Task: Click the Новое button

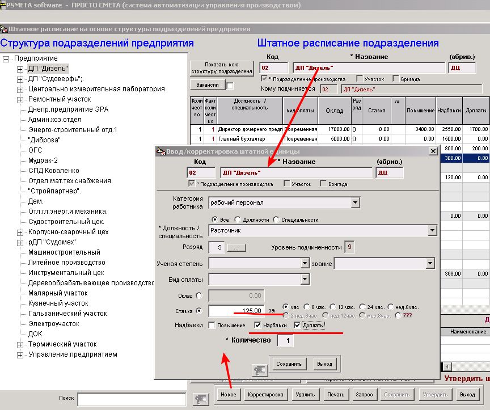Action: click(x=229, y=394)
